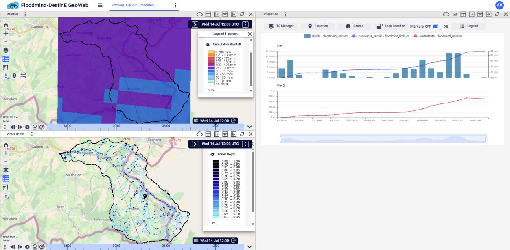Viewport: 510px width, 250px height.
Task: Zoom out on the Water depth map
Action: click(x=6, y=162)
